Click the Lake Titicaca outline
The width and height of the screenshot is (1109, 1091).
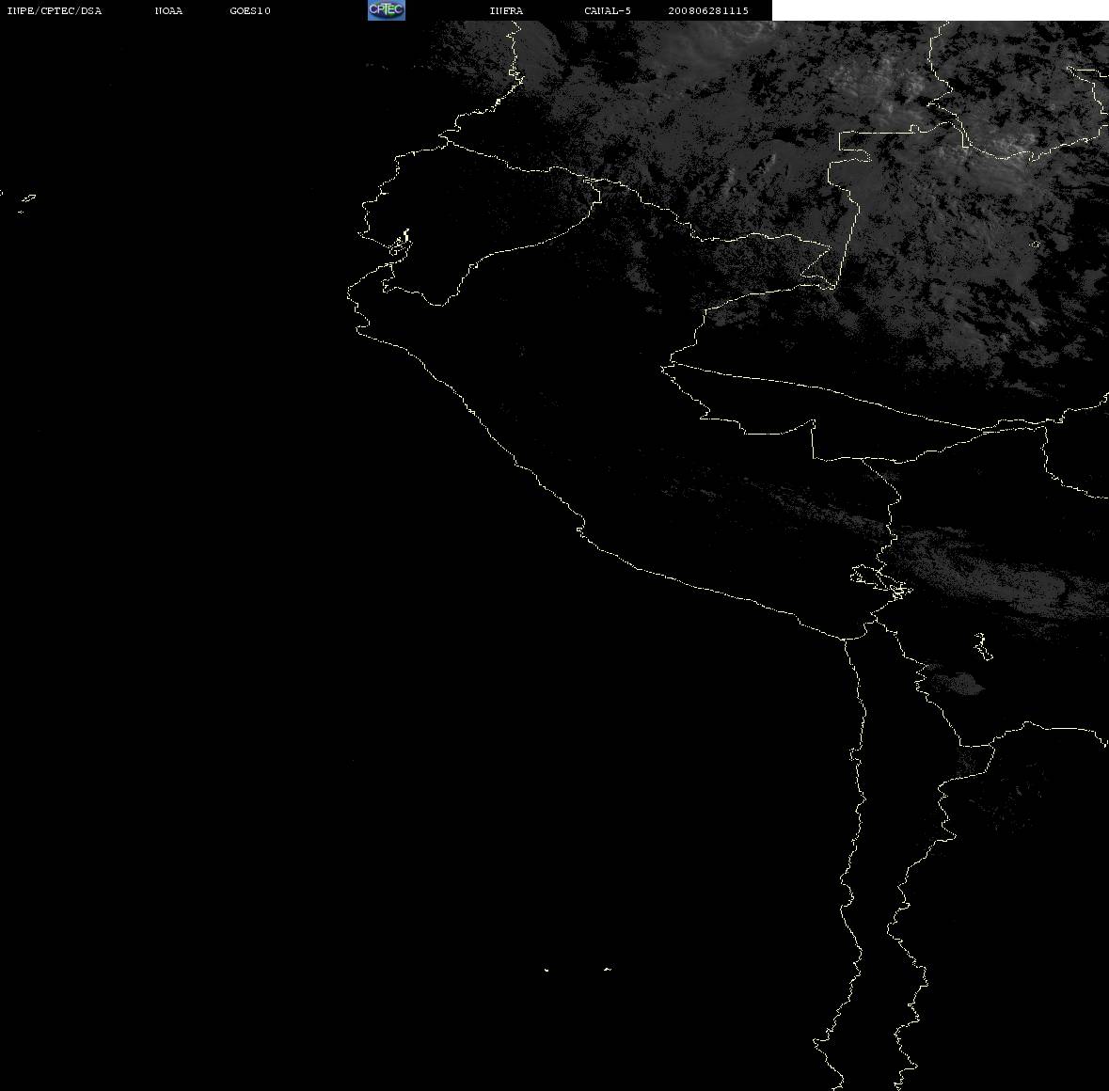pyautogui.click(x=879, y=582)
